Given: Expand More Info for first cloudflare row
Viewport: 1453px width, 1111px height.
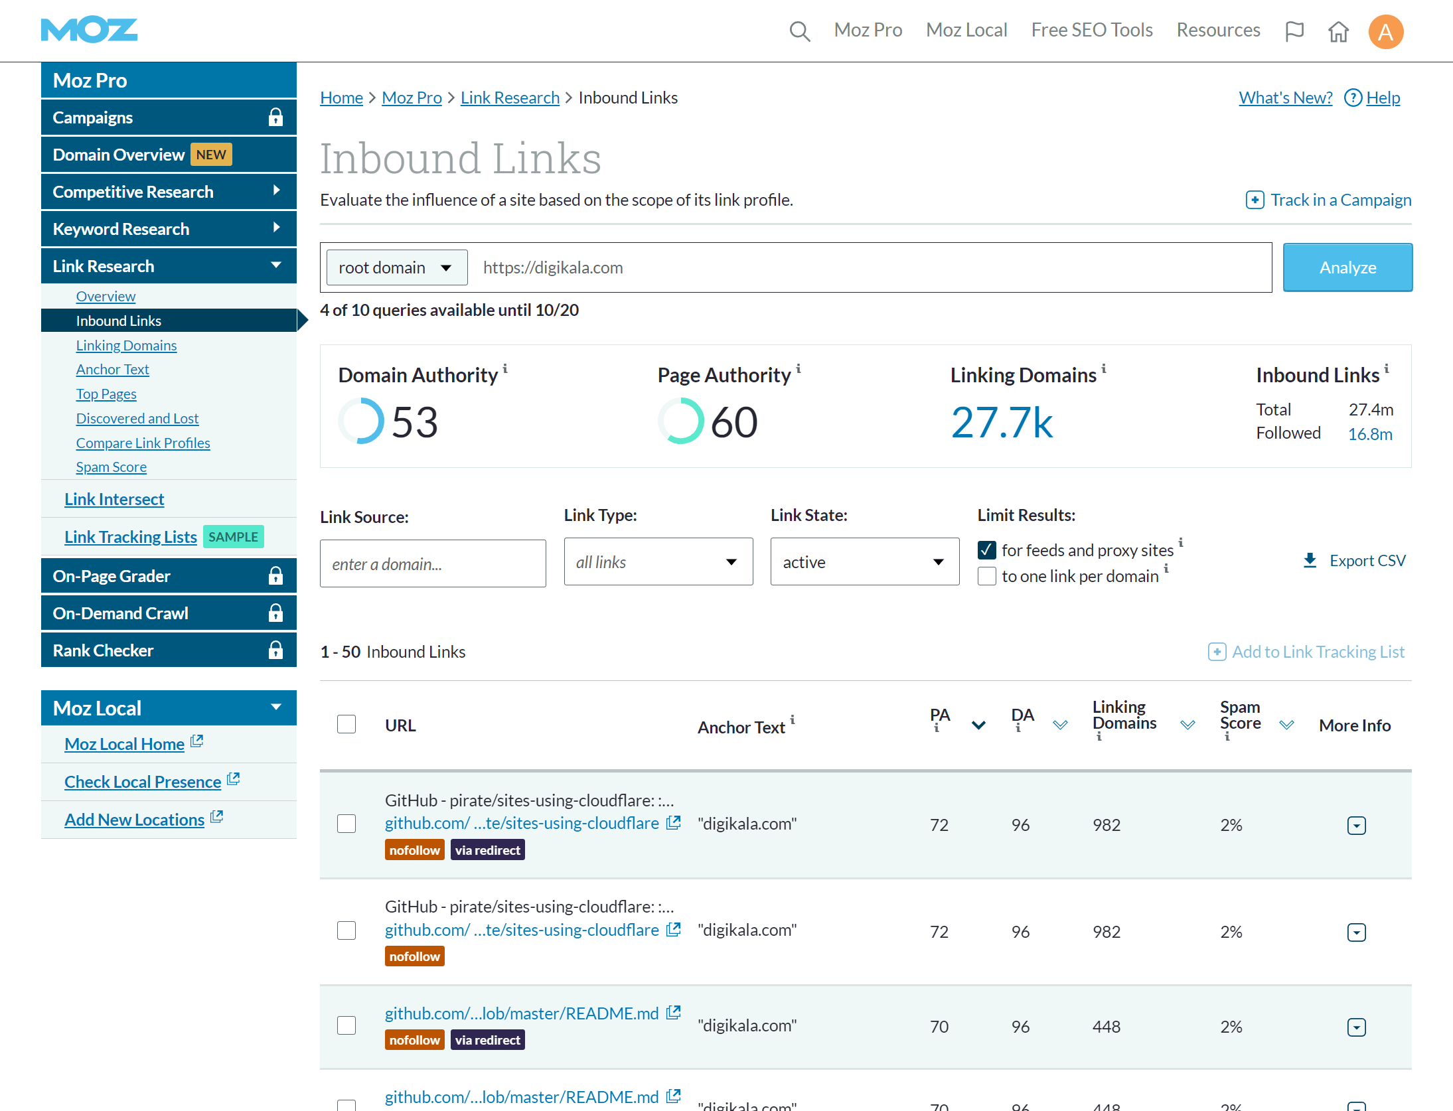Looking at the screenshot, I should pos(1356,826).
